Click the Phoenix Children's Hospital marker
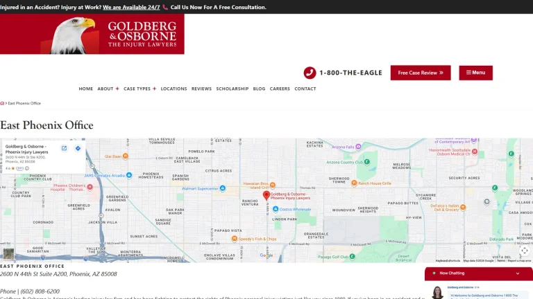 pyautogui.click(x=90, y=187)
